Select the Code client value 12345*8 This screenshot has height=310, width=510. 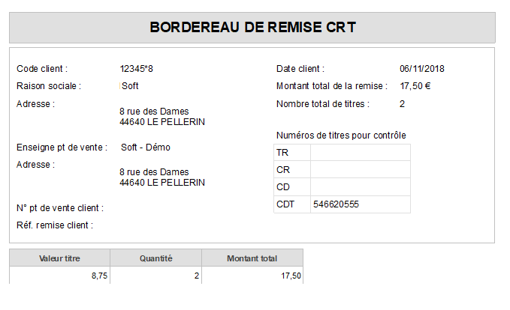136,69
